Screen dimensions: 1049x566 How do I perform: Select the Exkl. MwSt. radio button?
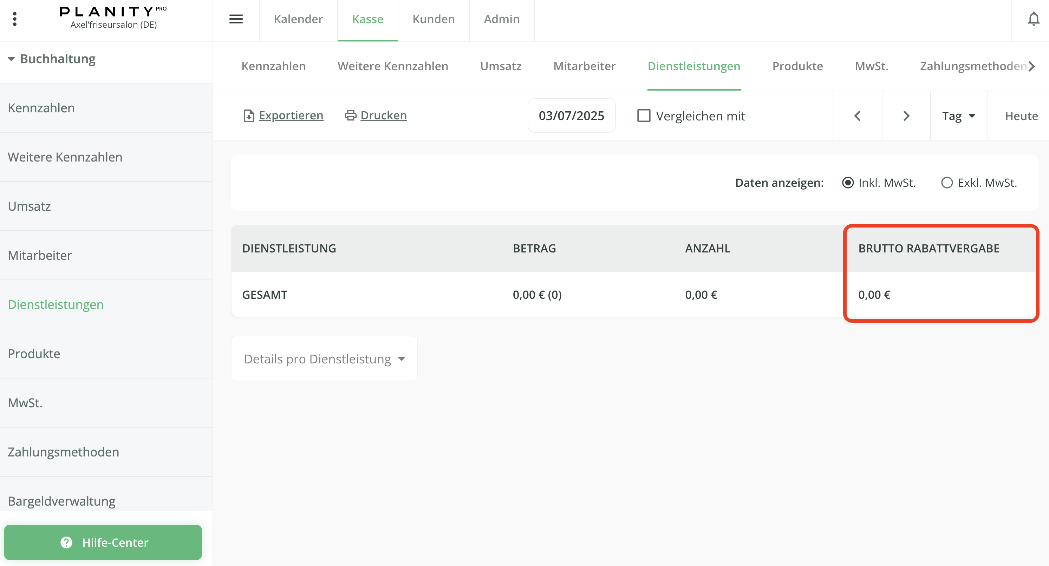(947, 183)
